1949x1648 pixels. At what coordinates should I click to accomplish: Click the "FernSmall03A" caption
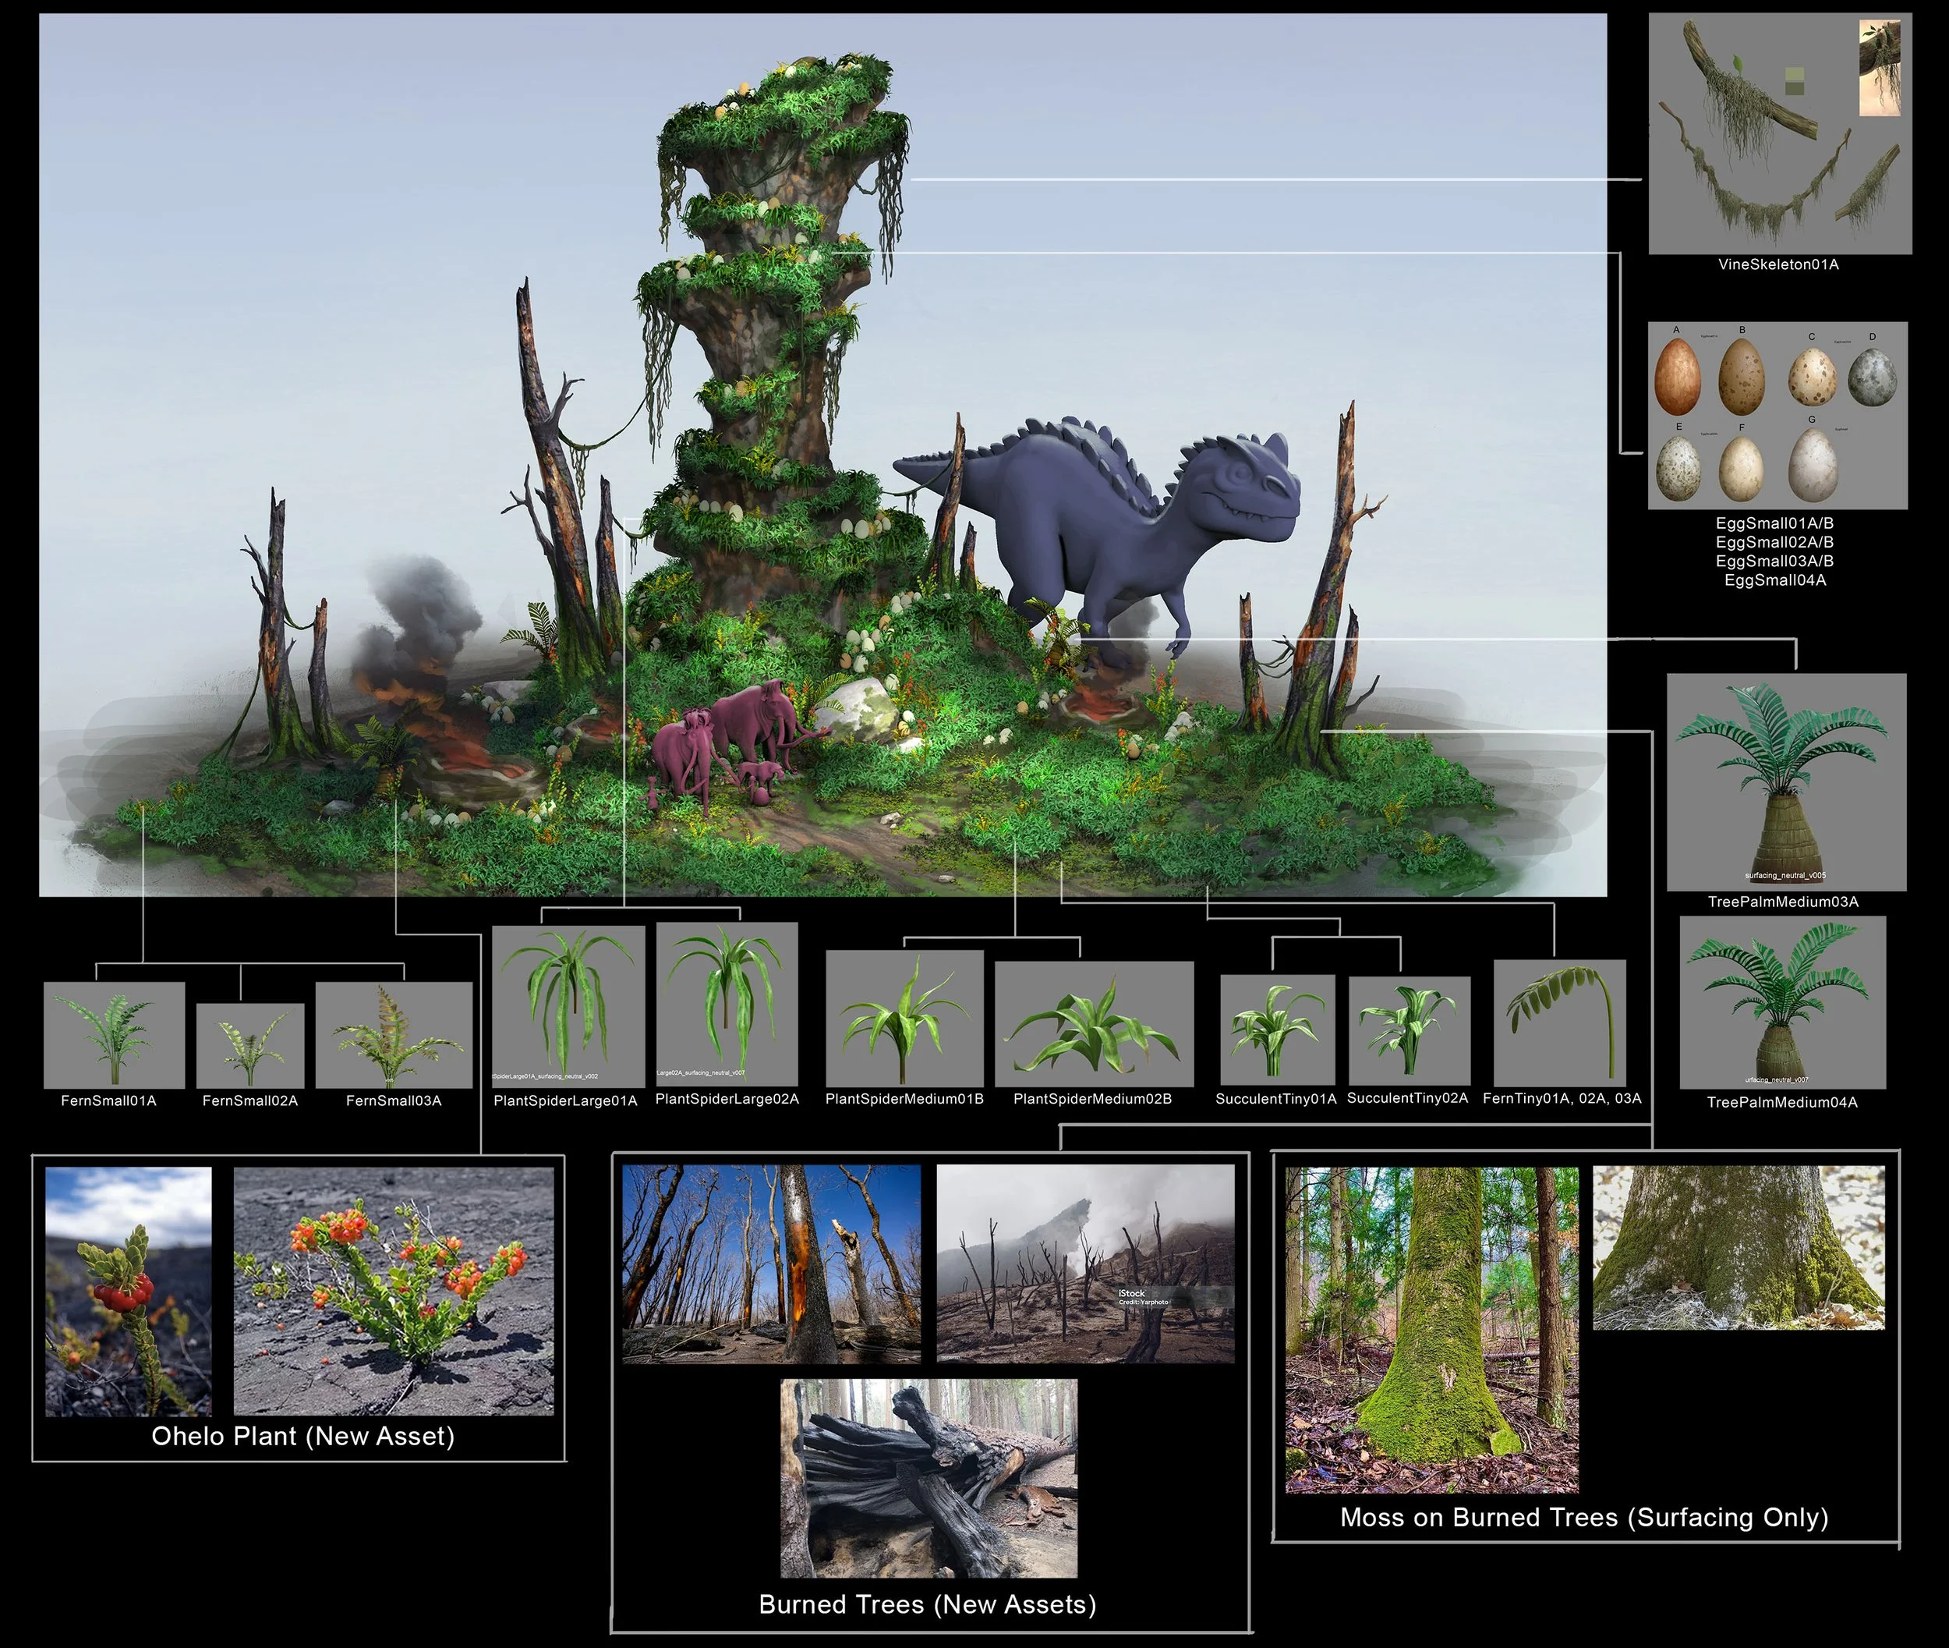pyautogui.click(x=393, y=1100)
